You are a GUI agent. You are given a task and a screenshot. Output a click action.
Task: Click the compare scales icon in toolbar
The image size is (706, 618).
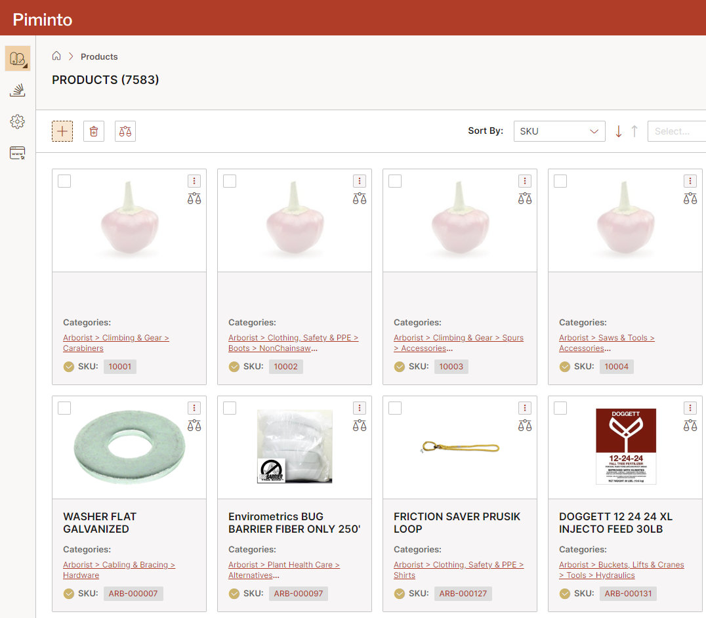pos(125,131)
